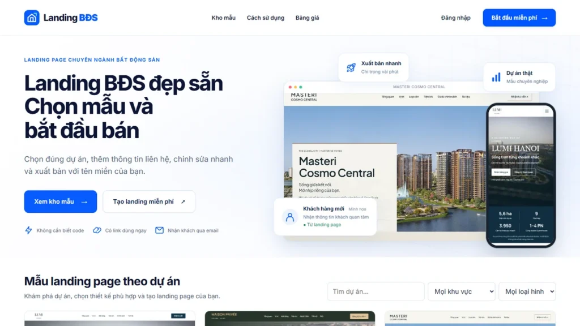Open the LUMI template thumbnail
Viewport: 580px width, 326px height.
coord(109,319)
